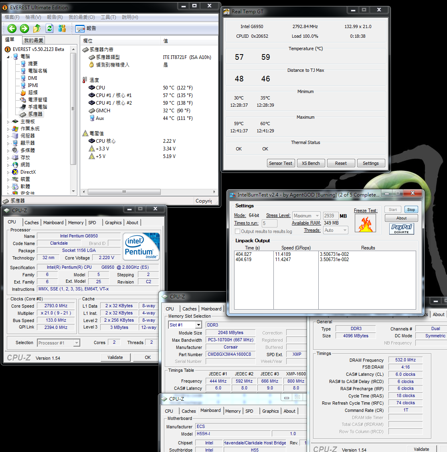
Task: Click the PayPal Donate image
Action: click(x=401, y=229)
